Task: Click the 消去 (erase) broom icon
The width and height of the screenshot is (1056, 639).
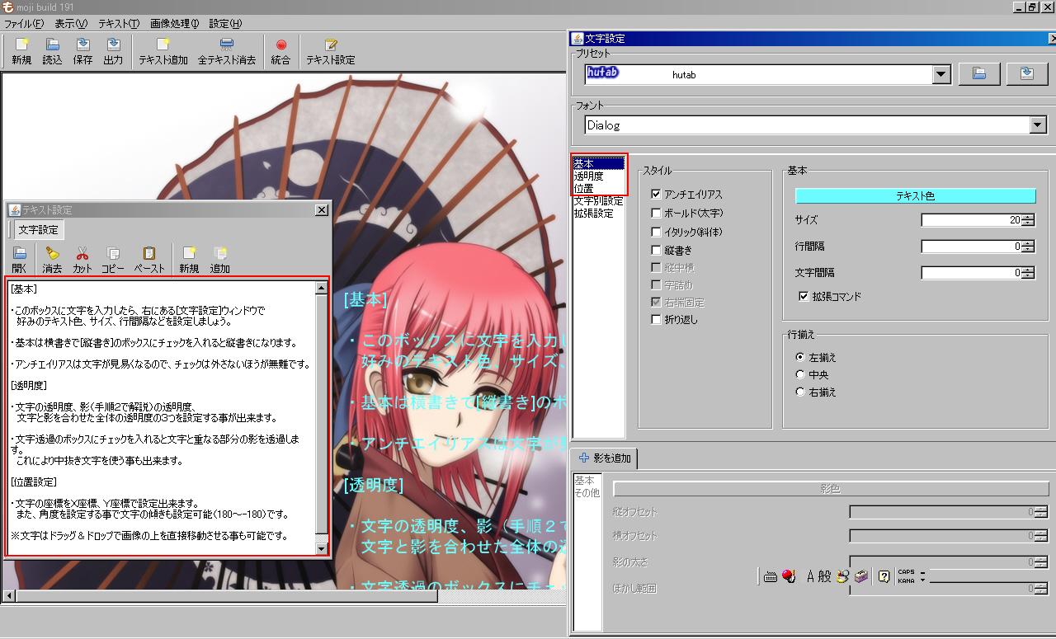Action: click(52, 254)
